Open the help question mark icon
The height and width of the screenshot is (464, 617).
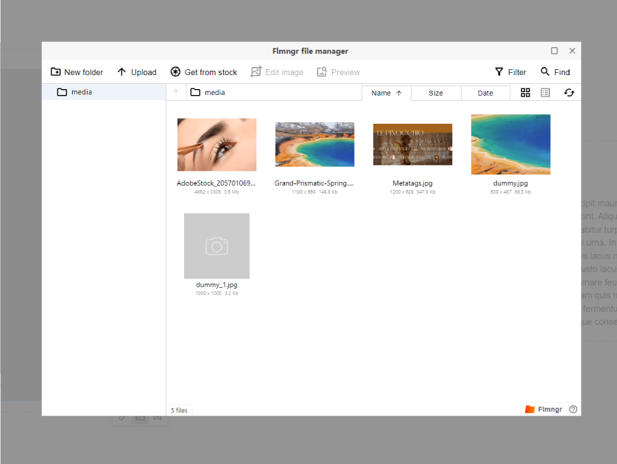pyautogui.click(x=574, y=409)
